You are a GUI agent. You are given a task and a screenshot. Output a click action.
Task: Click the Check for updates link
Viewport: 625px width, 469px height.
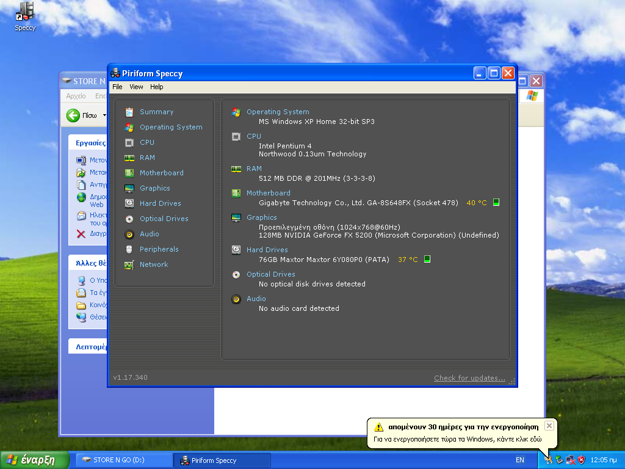point(469,378)
